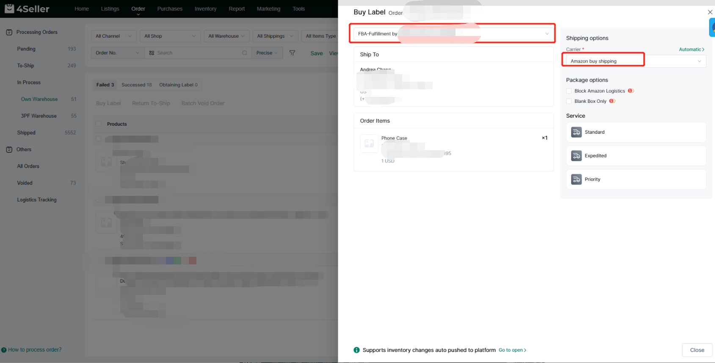Open the Inventory menu
Screen dimensions: 715x363
[205, 9]
